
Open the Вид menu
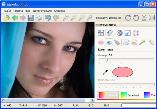(x=28, y=11)
